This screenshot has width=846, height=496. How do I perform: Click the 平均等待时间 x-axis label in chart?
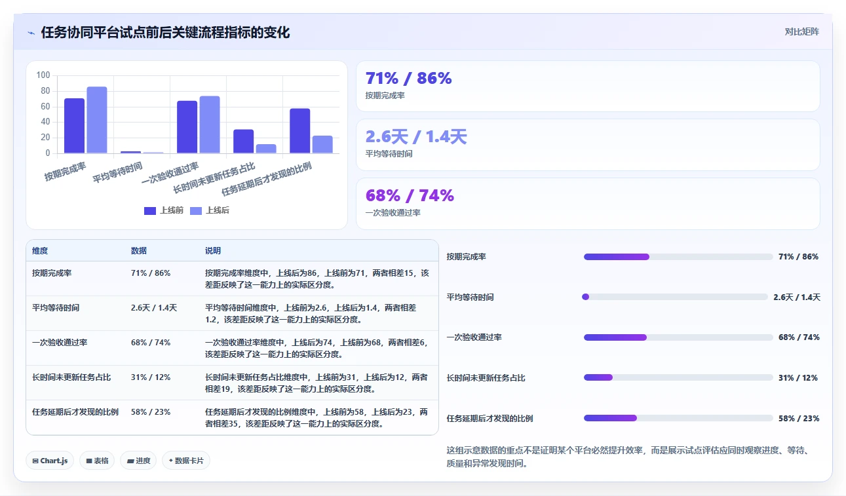117,173
